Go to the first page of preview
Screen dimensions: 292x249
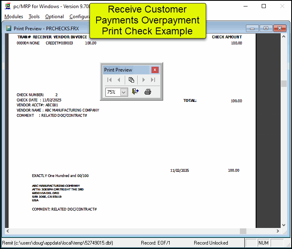tap(109, 80)
